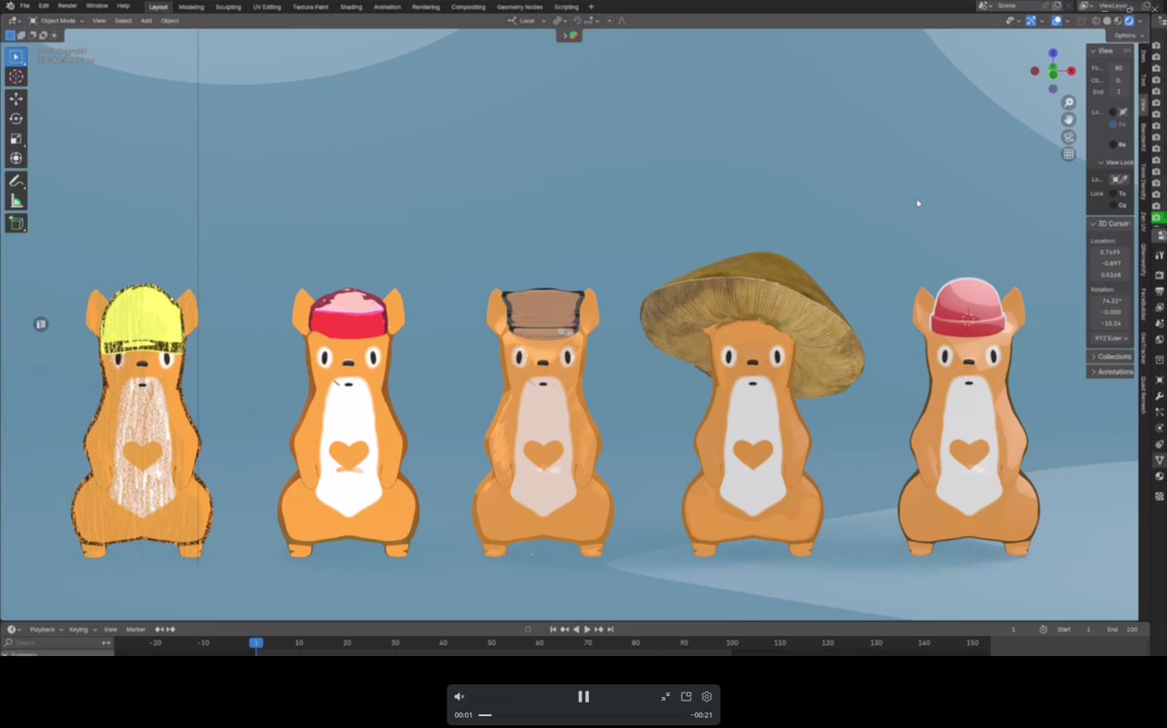Activate the Rotate tool

[x=15, y=118]
